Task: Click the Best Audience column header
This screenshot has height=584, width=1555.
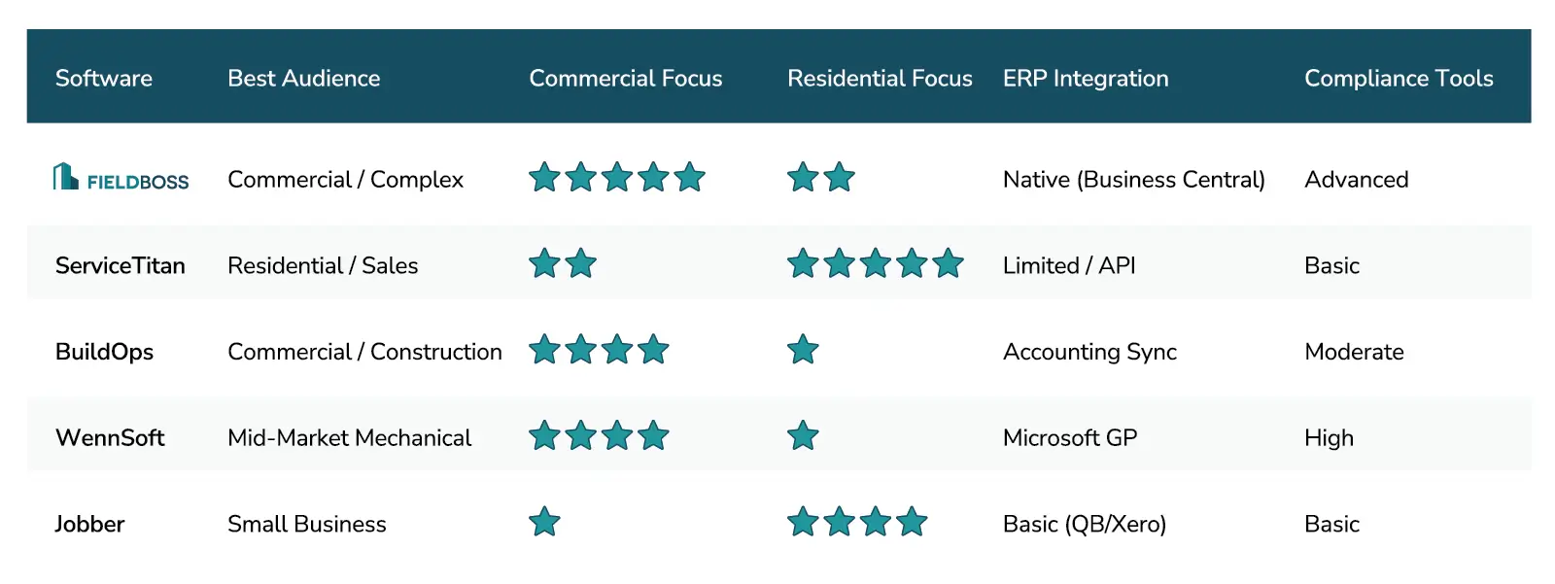Action: [x=303, y=79]
